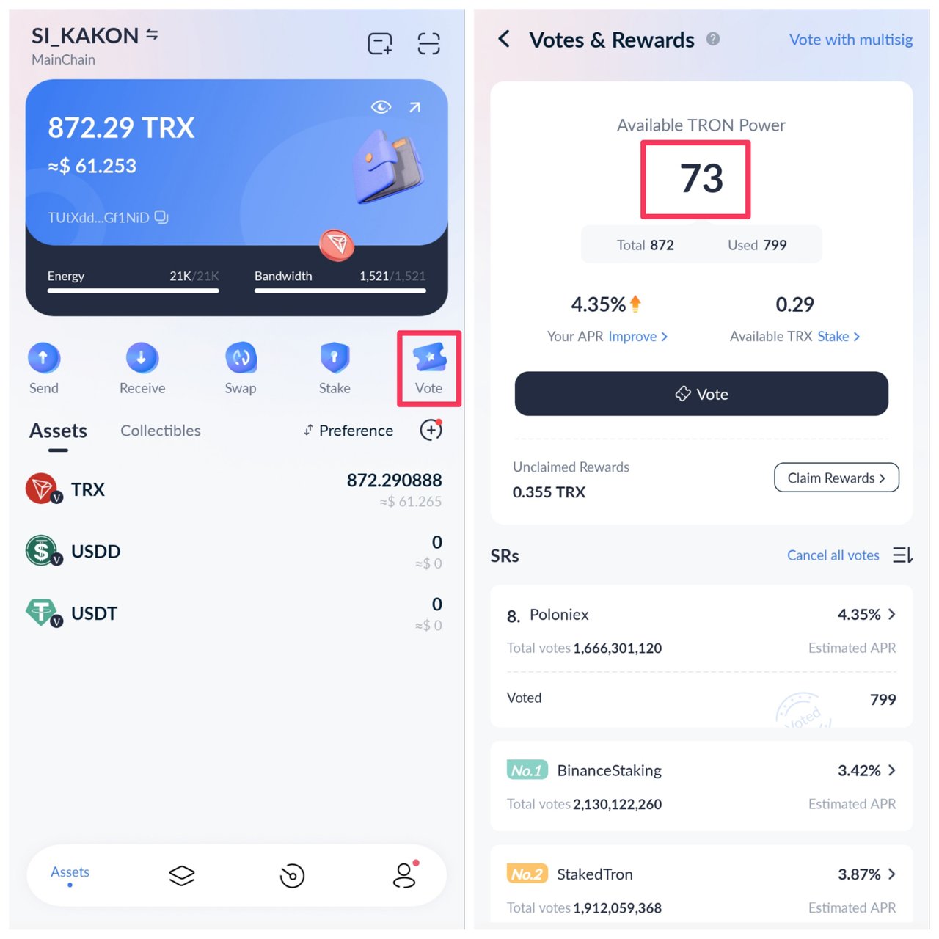The image size is (939, 939).
Task: Expand Poloniex details via 4.35% chevron
Action: click(x=892, y=615)
